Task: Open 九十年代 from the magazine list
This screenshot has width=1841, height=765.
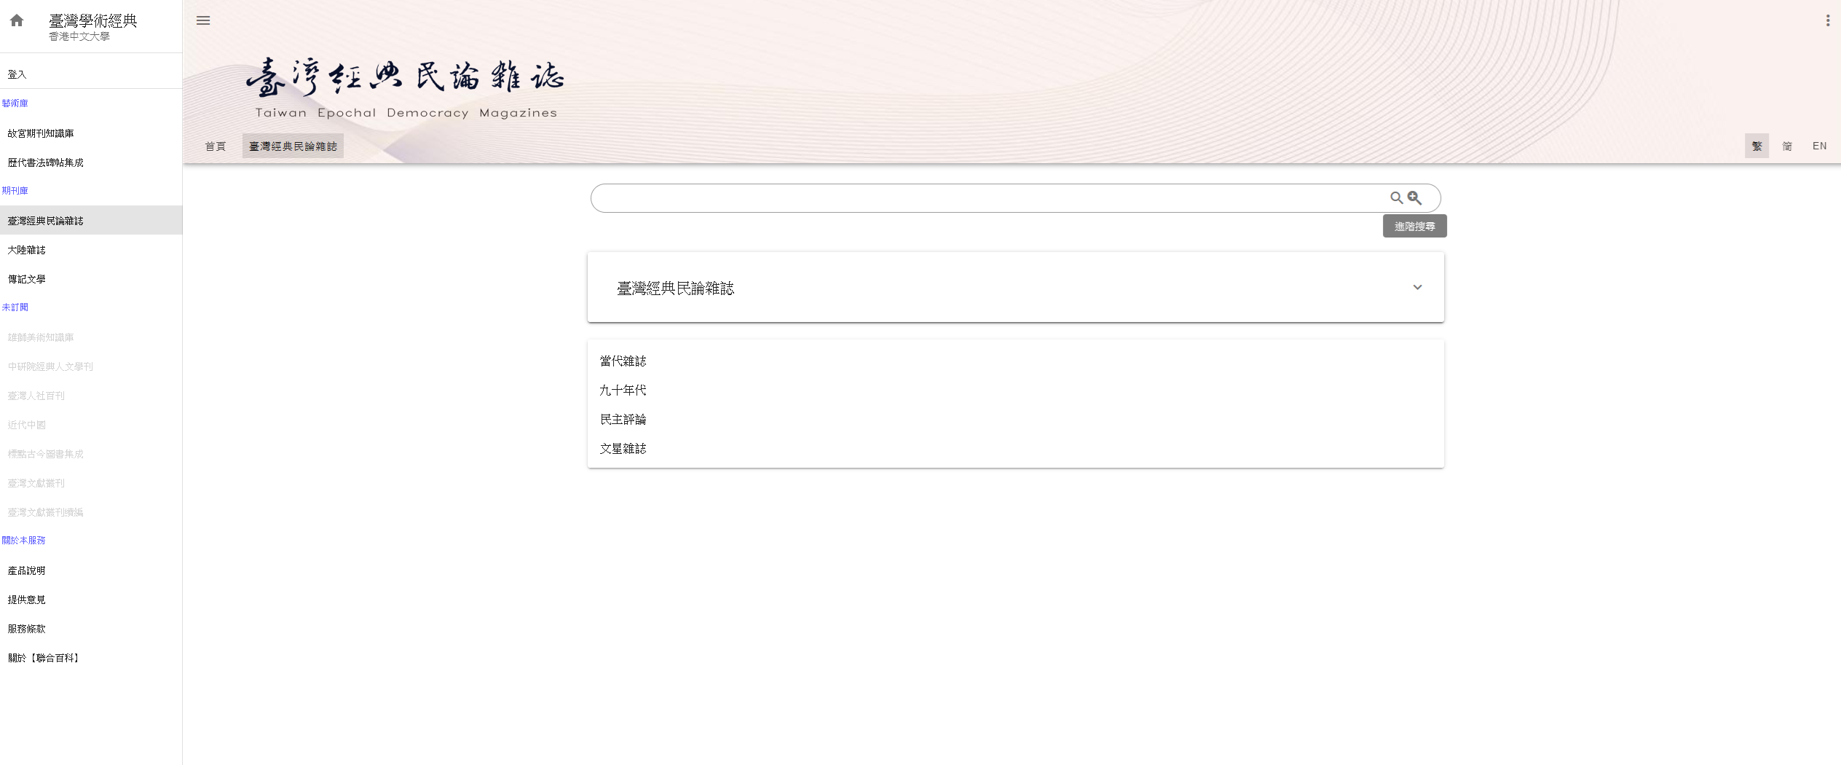Action: 623,390
